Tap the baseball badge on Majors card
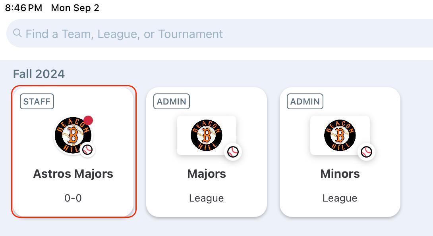This screenshot has width=433, height=236. point(233,152)
